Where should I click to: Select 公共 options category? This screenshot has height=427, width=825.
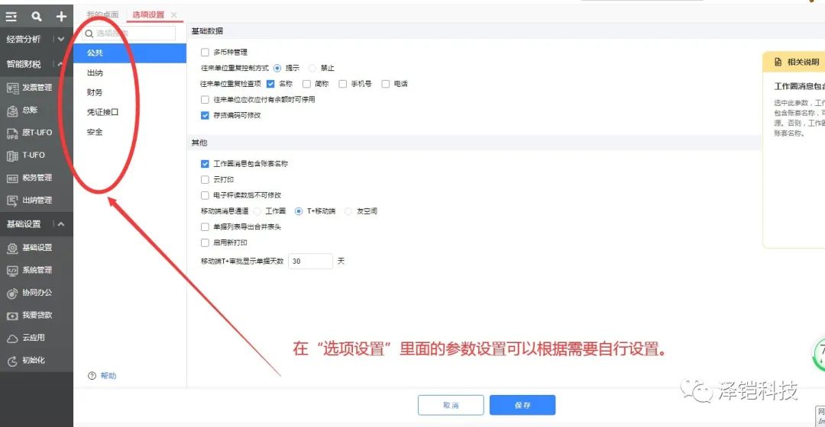(x=130, y=53)
